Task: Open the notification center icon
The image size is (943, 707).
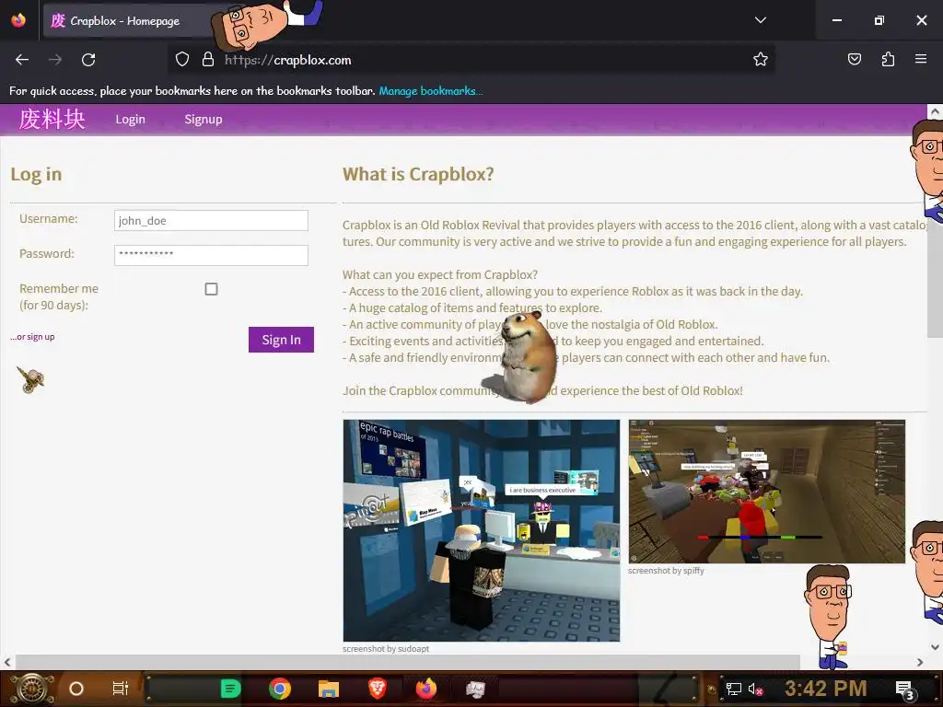Action: (904, 690)
